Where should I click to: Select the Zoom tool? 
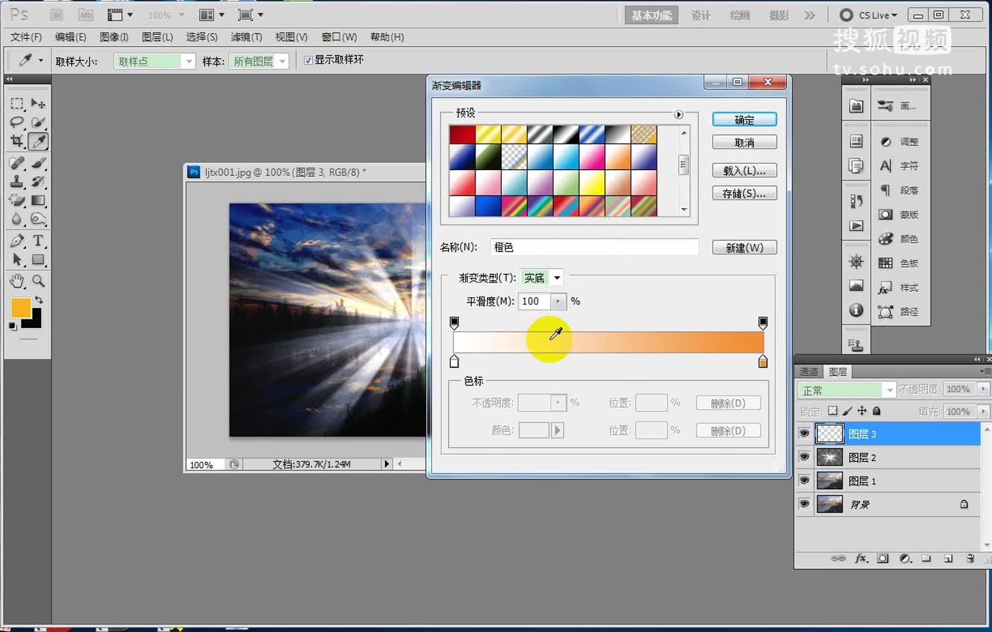point(39,281)
